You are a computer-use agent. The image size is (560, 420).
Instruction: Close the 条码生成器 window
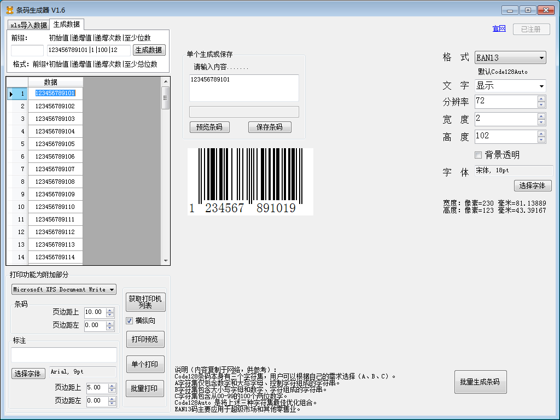(546, 10)
